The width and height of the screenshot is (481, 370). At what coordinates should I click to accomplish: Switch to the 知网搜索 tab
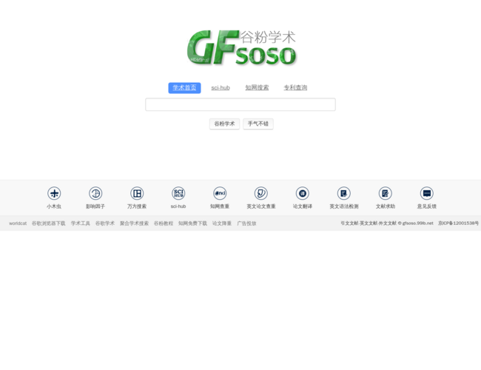257,88
